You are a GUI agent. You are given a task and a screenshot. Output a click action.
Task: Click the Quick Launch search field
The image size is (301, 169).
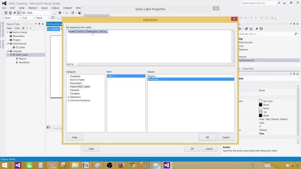tap(259, 3)
